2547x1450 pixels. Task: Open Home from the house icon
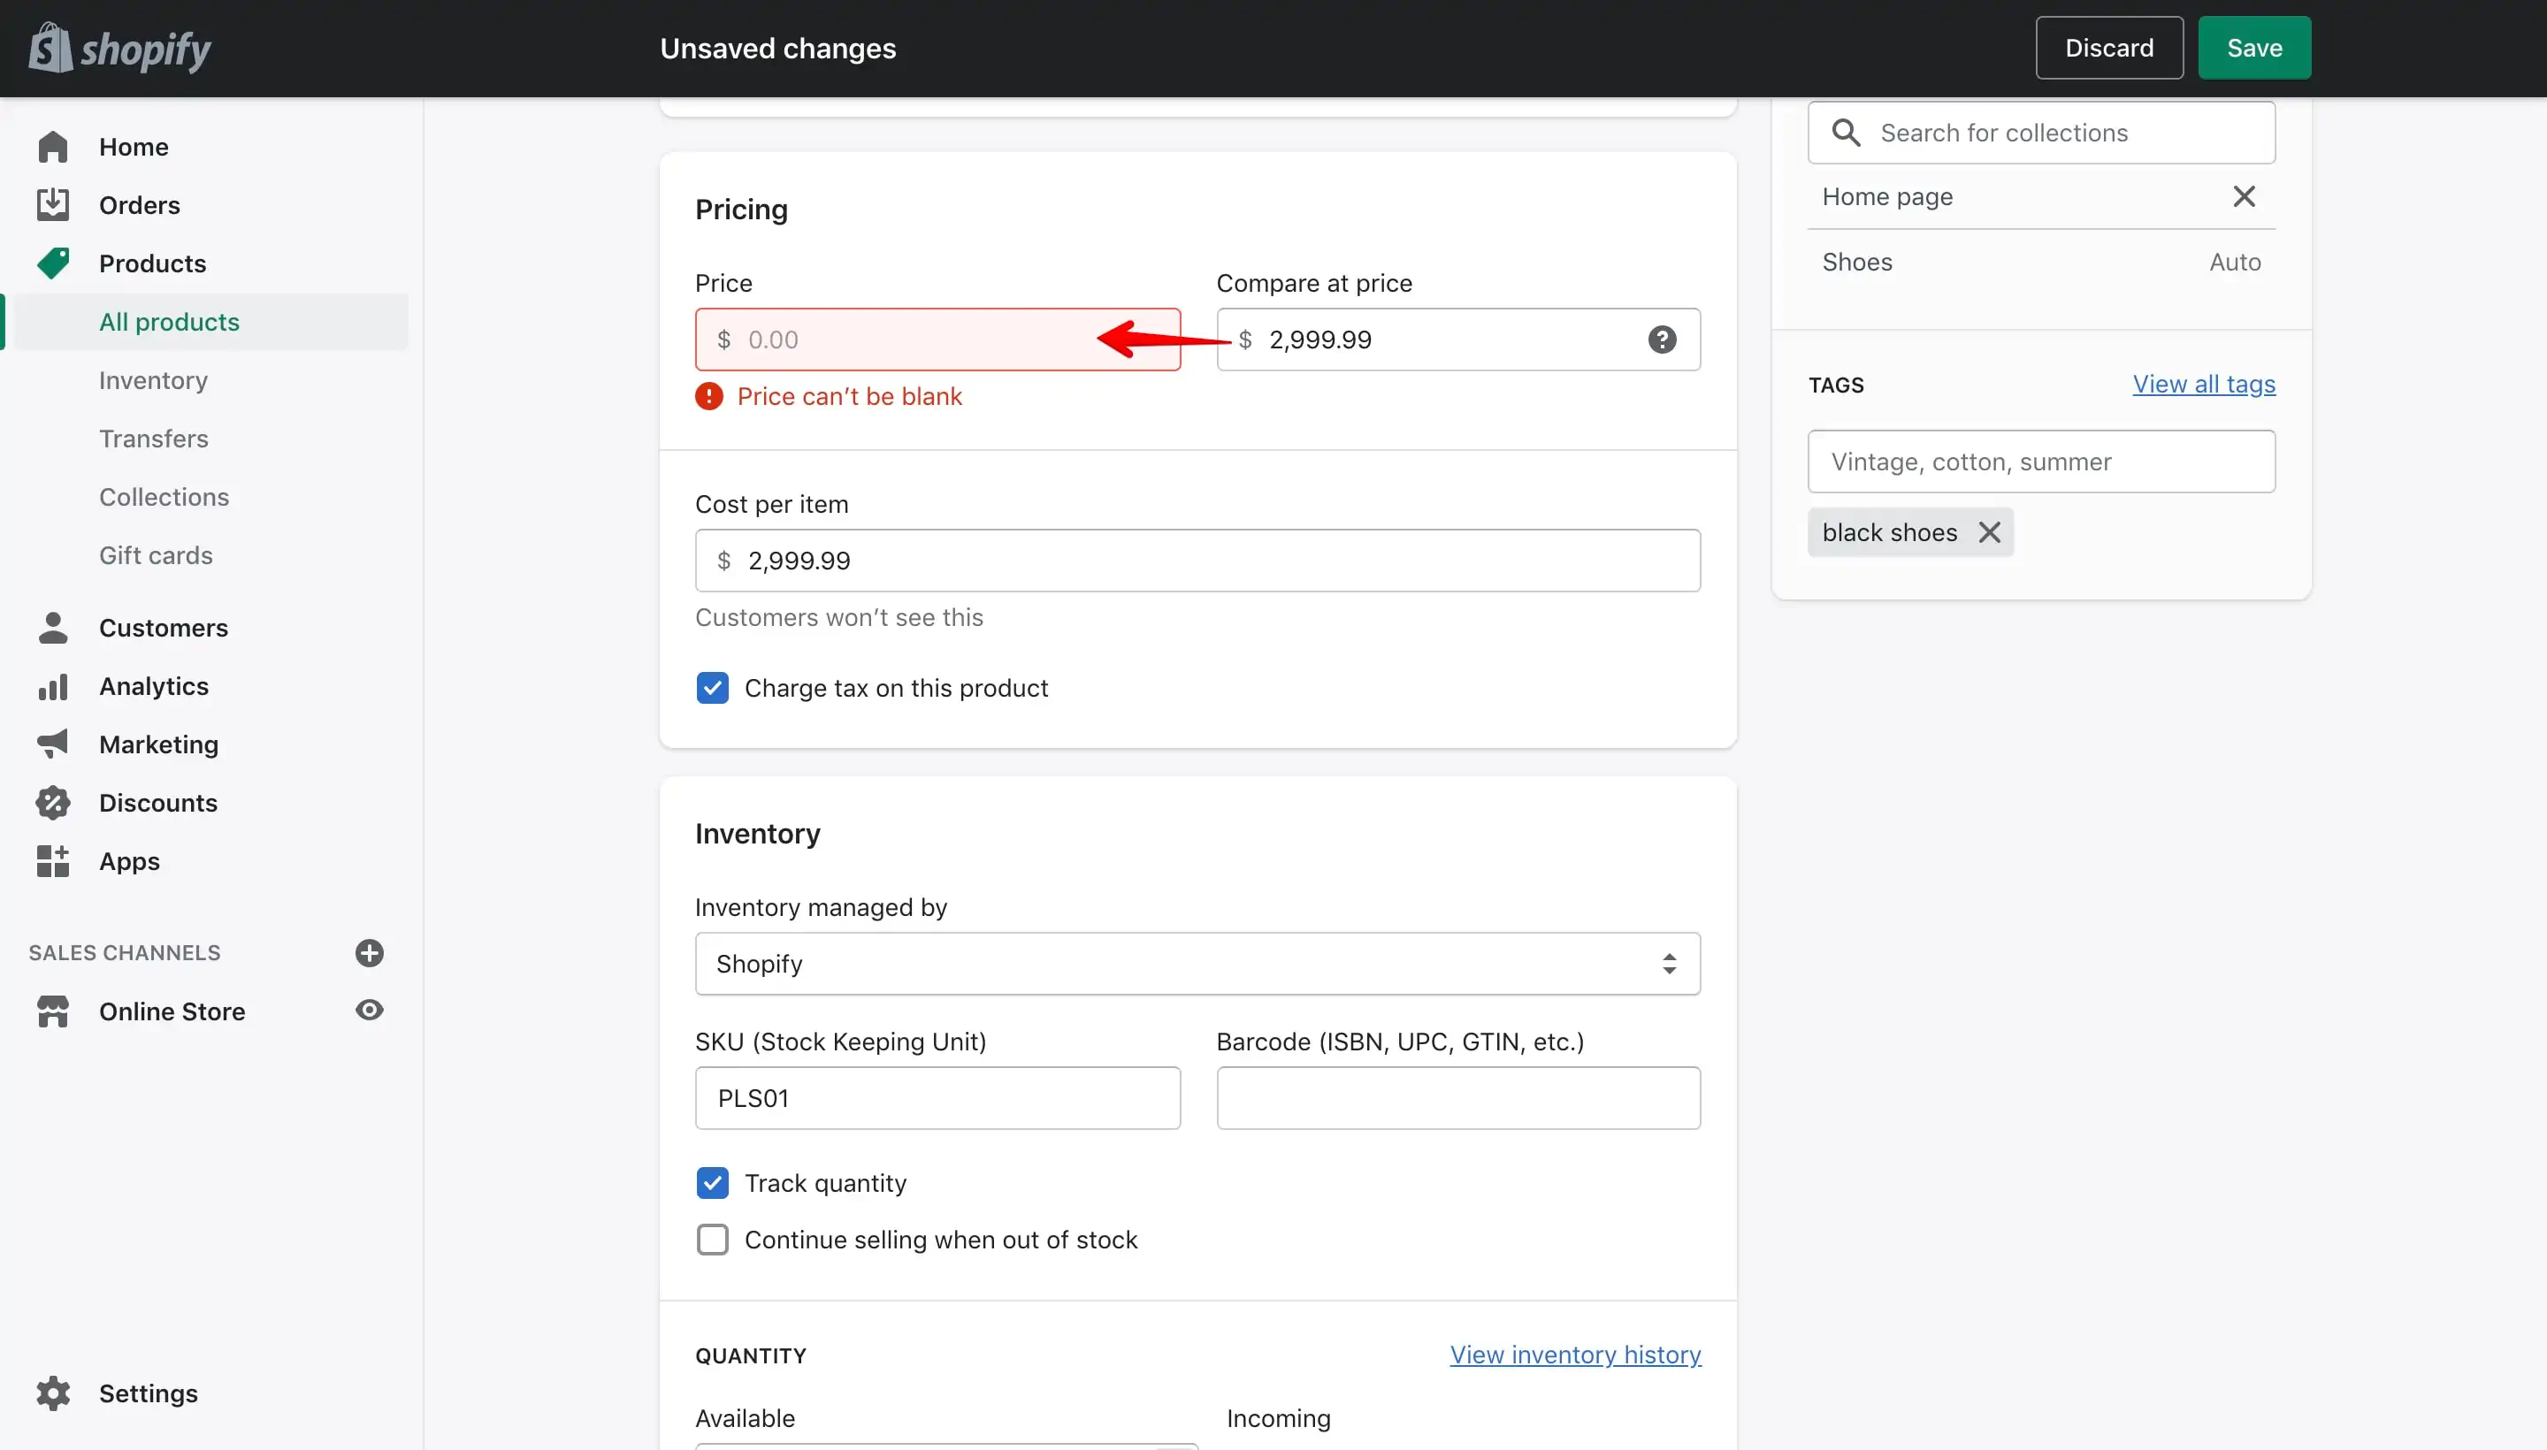click(53, 148)
